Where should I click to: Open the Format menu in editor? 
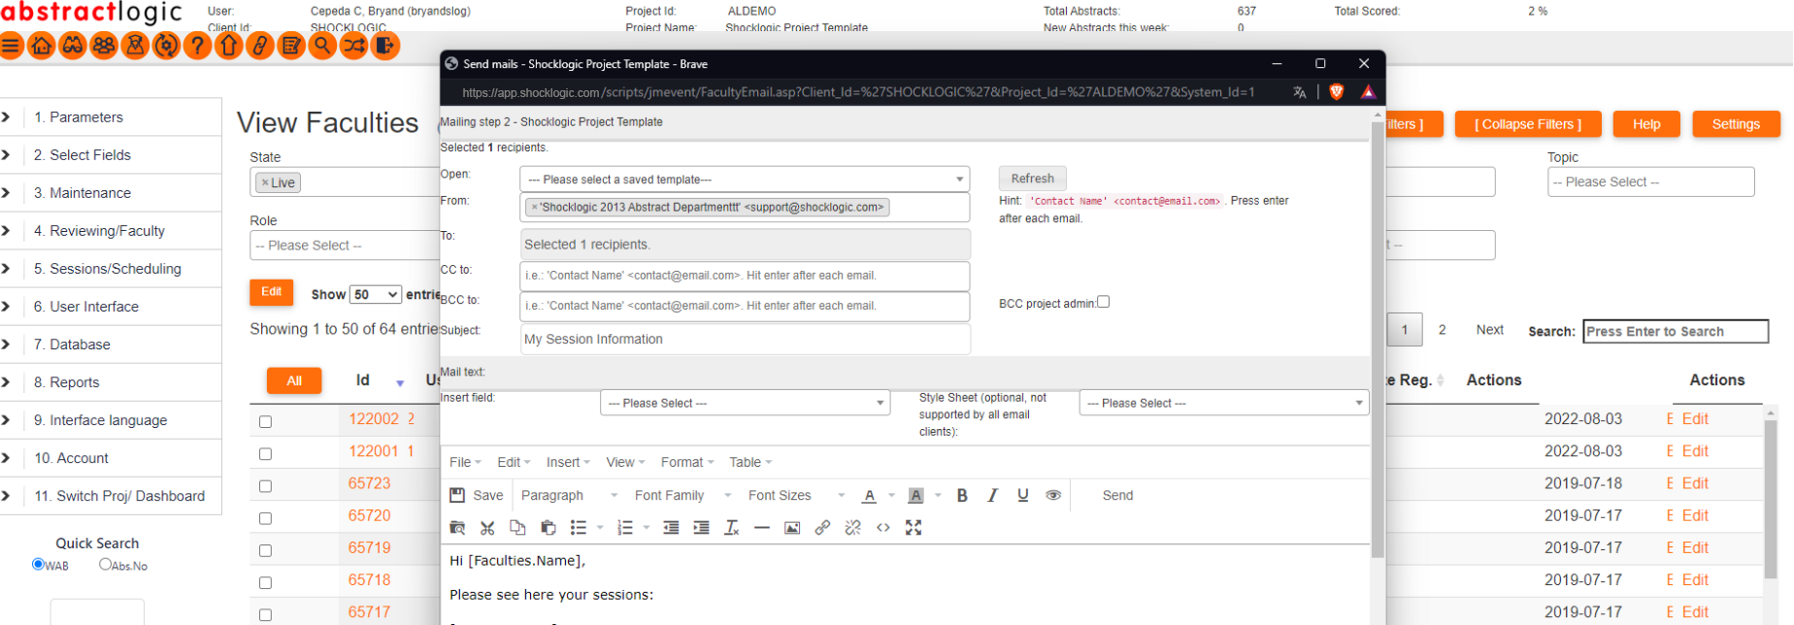point(687,462)
